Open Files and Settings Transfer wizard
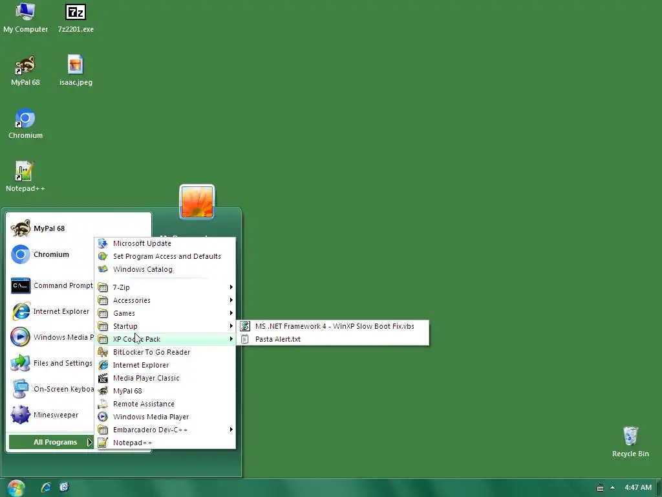This screenshot has height=497, width=662. coord(52,363)
